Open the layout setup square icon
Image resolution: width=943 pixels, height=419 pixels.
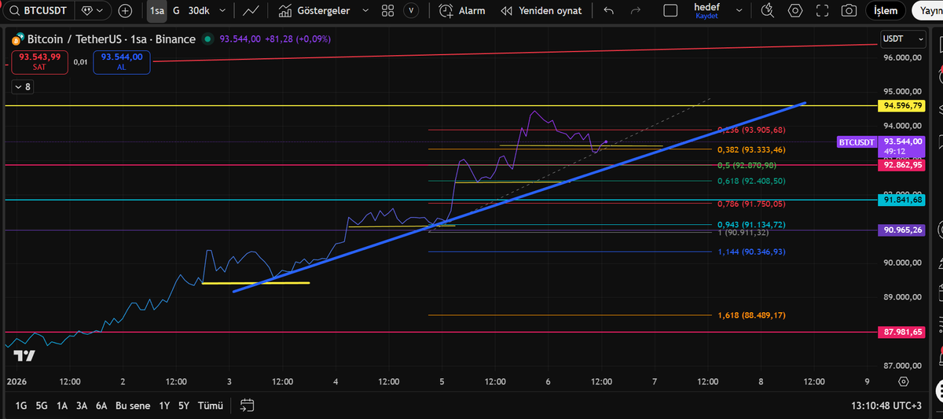(670, 11)
